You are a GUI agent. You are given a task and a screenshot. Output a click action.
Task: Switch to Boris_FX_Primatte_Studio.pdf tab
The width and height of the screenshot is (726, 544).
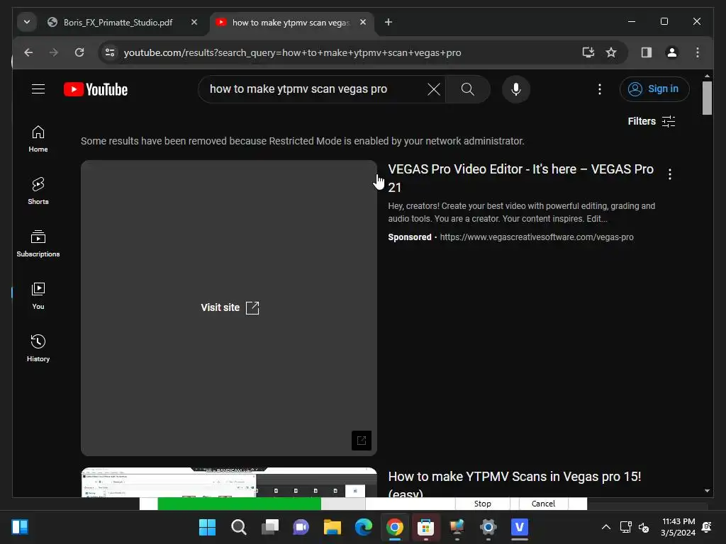pyautogui.click(x=118, y=22)
